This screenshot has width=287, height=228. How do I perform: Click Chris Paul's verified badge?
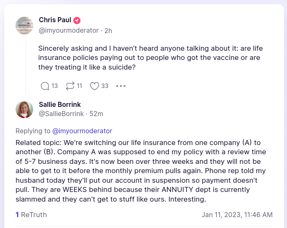(x=77, y=20)
